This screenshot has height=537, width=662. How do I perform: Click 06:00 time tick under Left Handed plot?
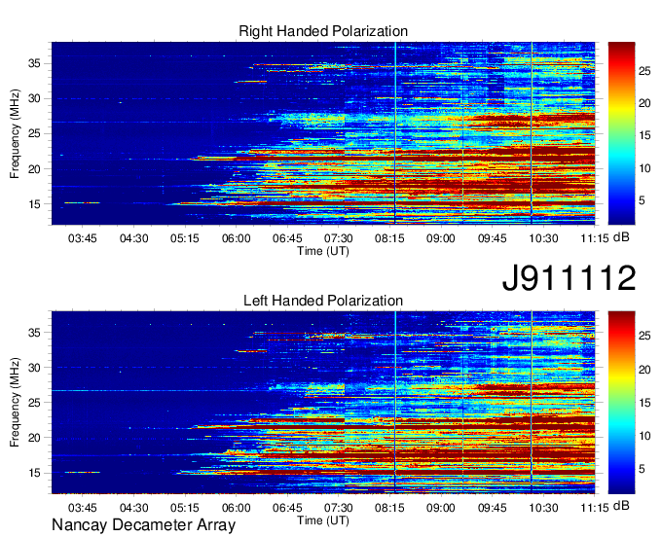237,508
